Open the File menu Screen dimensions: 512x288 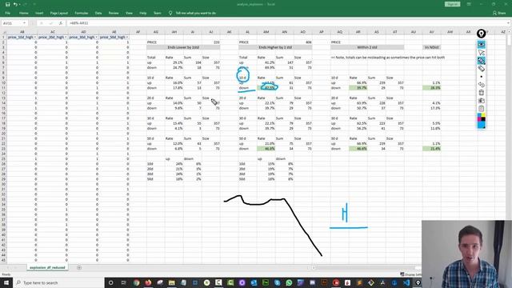click(7, 13)
